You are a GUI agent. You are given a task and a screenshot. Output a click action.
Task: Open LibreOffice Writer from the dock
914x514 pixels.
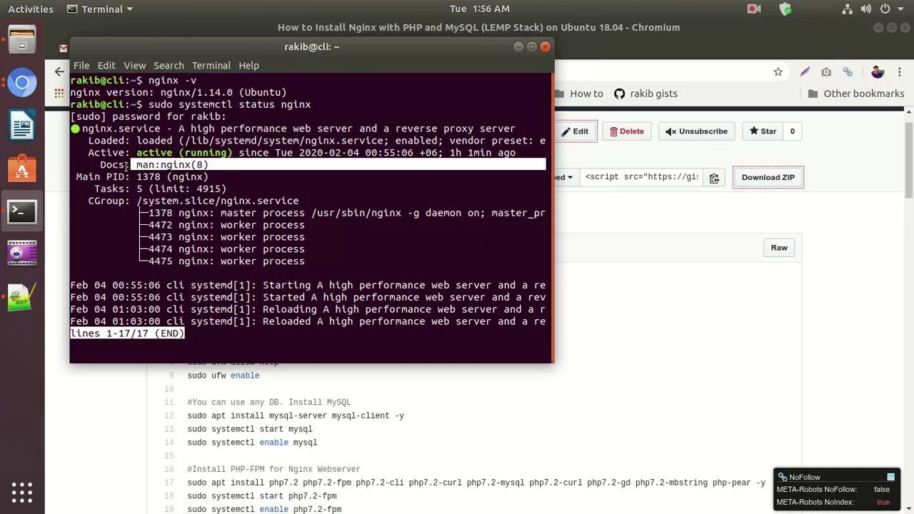click(x=22, y=126)
